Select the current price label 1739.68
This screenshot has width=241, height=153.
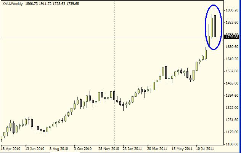click(232, 37)
